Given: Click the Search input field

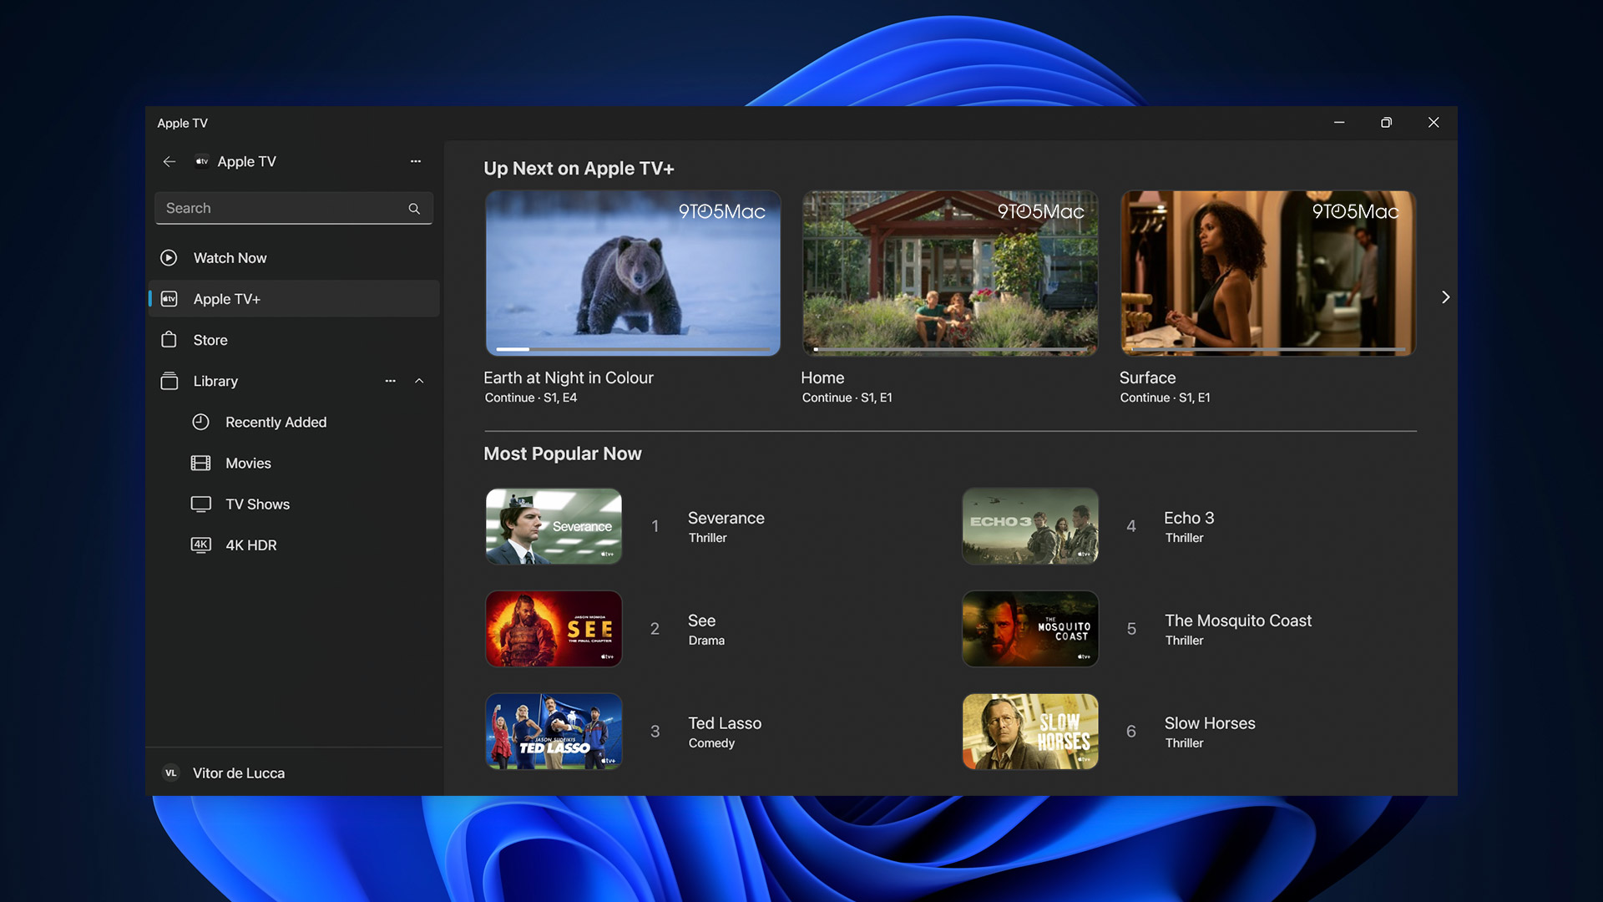Looking at the screenshot, I should pyautogui.click(x=293, y=208).
